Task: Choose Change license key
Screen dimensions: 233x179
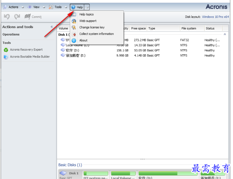Action: pyautogui.click(x=97, y=27)
